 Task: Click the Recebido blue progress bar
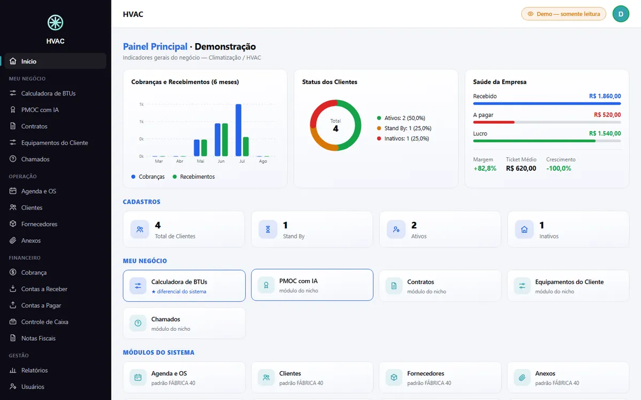547,103
